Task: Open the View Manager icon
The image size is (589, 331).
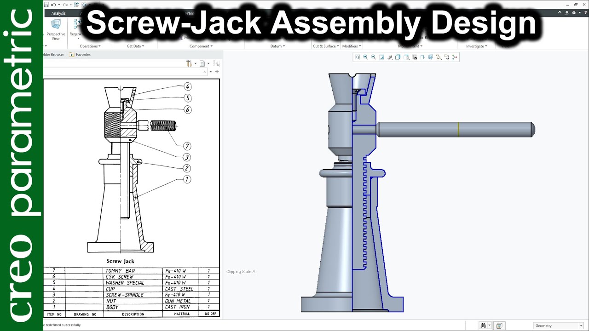Action: pos(406,57)
